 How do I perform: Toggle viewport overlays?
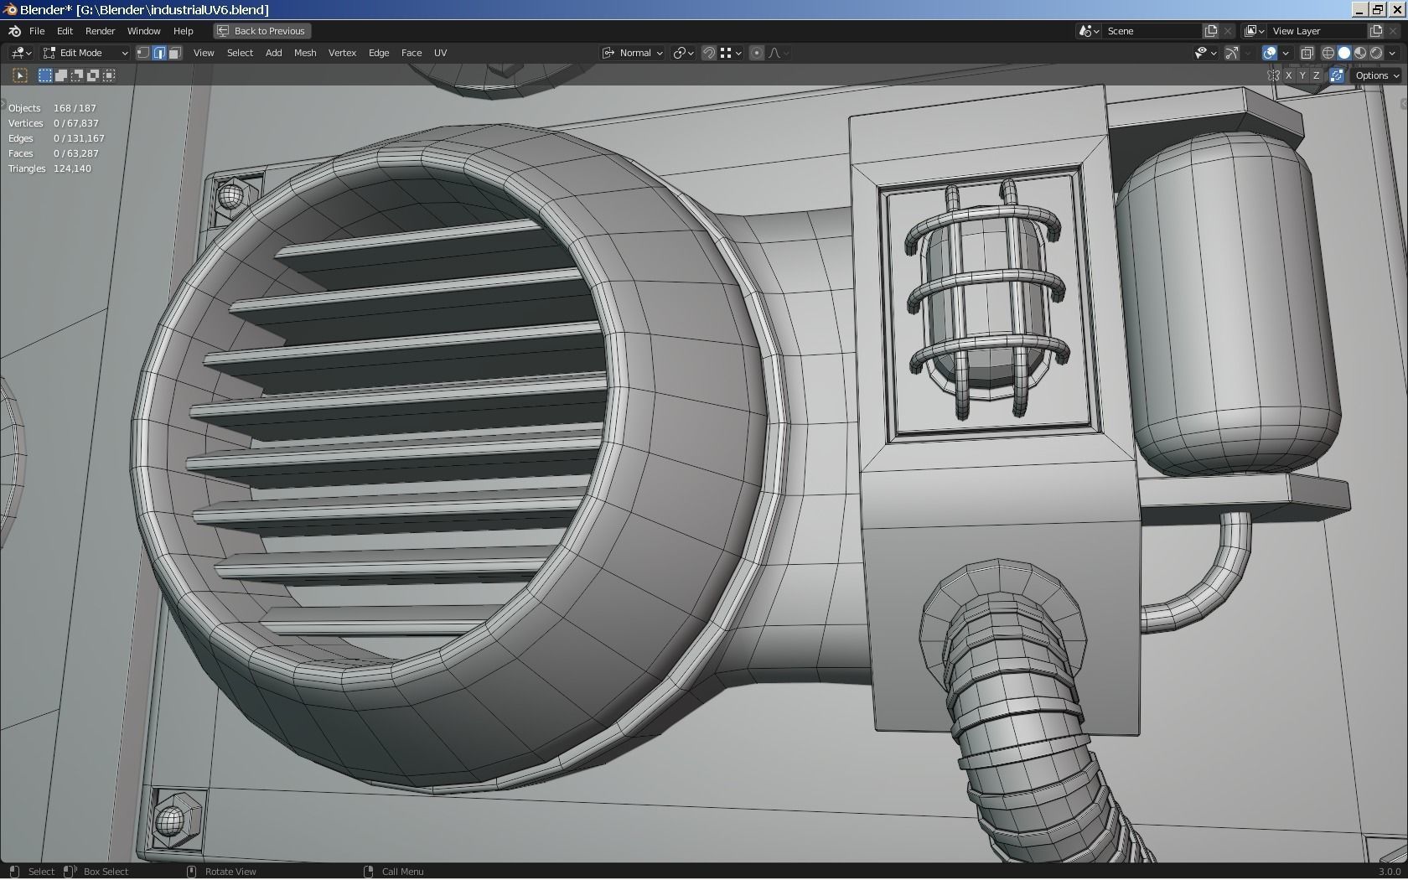pyautogui.click(x=1270, y=53)
